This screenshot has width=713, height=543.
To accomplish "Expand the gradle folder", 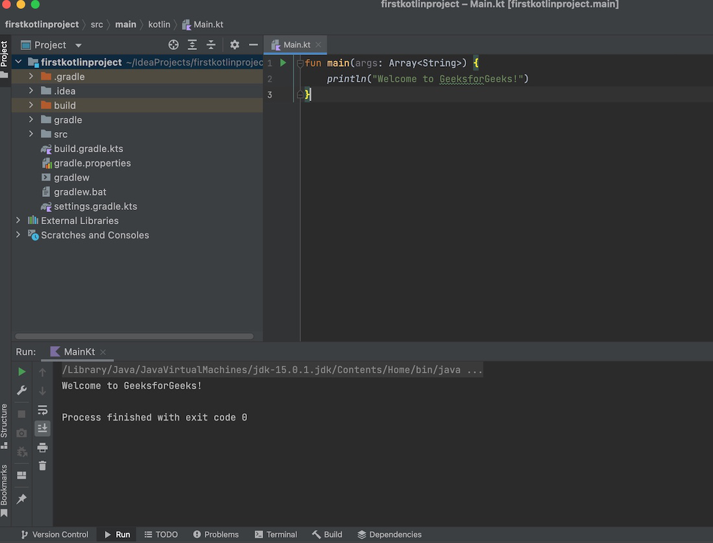I will pos(31,119).
